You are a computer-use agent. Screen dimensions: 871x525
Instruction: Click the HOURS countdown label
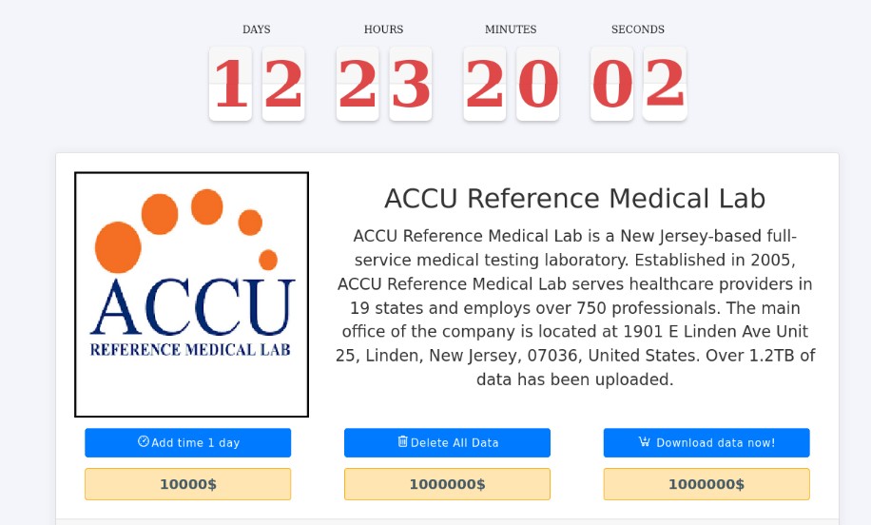click(x=384, y=29)
